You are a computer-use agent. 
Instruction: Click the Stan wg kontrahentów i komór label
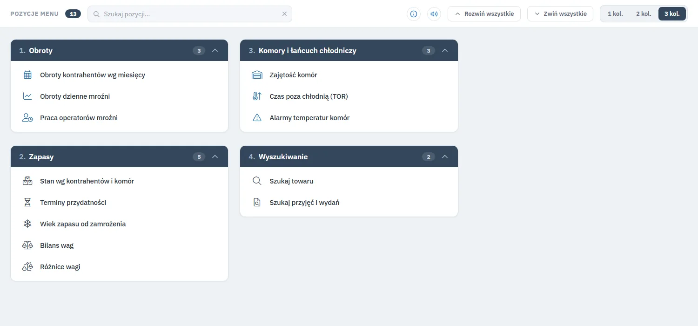[87, 181]
